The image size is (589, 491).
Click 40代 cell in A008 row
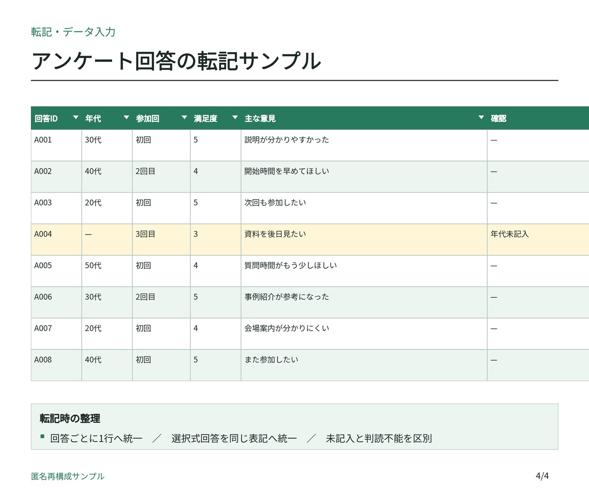point(107,365)
